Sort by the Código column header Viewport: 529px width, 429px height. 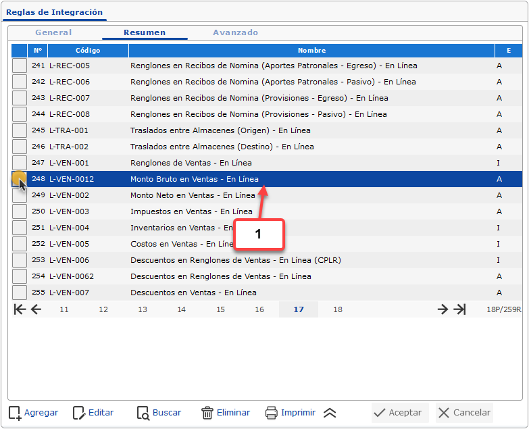click(88, 51)
